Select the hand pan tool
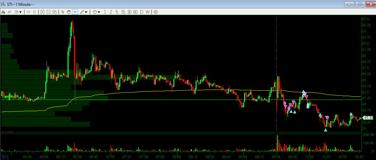 point(69,12)
